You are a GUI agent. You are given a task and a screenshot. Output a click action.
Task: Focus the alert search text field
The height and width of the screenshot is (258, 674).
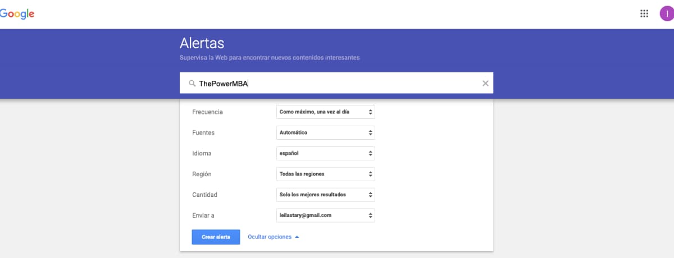[337, 84]
